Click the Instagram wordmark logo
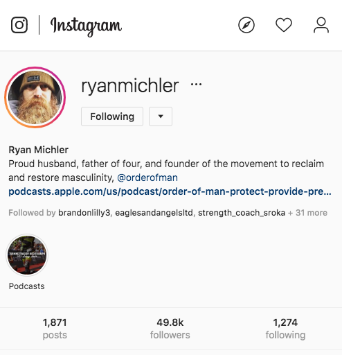This screenshot has height=355, width=342. (x=86, y=26)
